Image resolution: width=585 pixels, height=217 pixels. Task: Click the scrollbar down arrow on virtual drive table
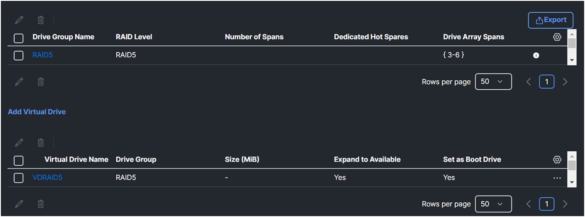(x=572, y=182)
